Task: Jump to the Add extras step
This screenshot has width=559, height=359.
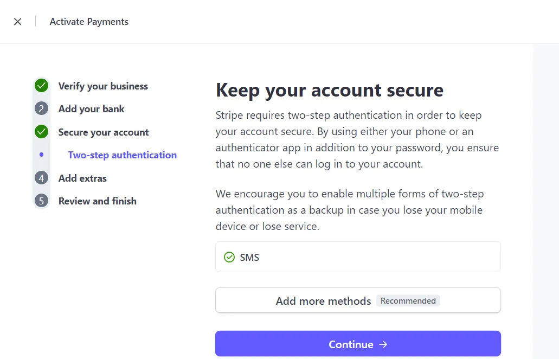Action: click(x=82, y=178)
